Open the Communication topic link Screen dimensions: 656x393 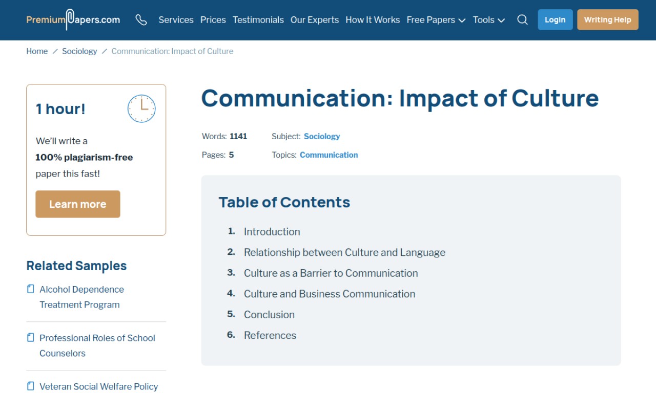329,155
